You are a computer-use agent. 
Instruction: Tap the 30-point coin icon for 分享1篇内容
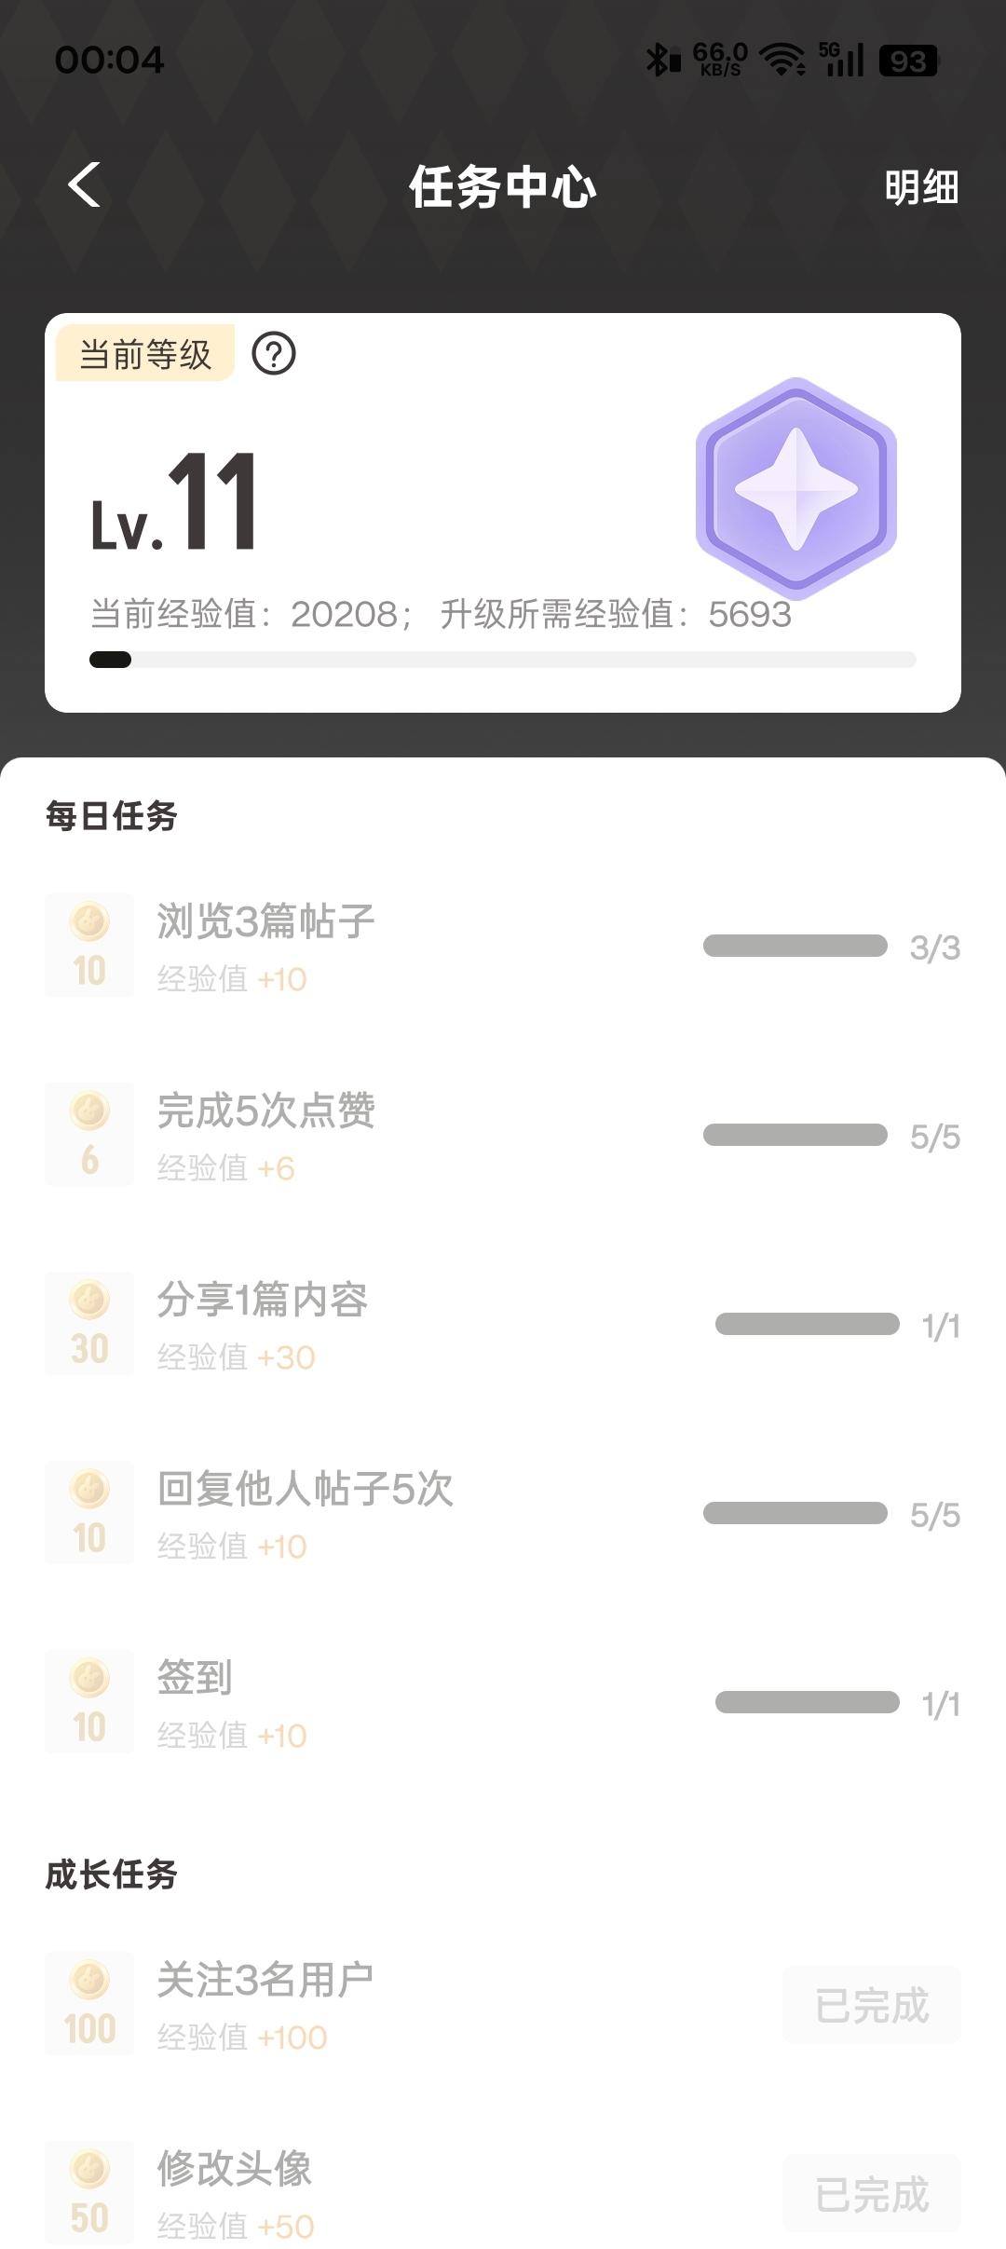pyautogui.click(x=89, y=1323)
